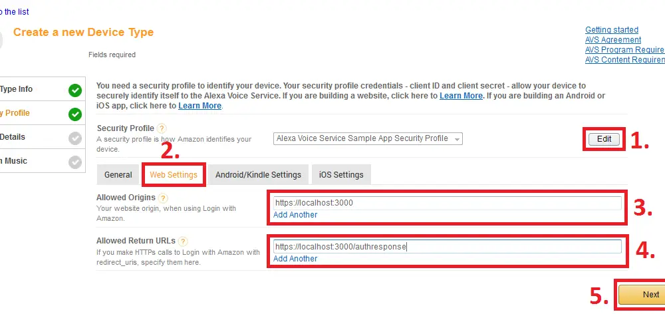Click green checkmark beside Type Info

[75, 90]
